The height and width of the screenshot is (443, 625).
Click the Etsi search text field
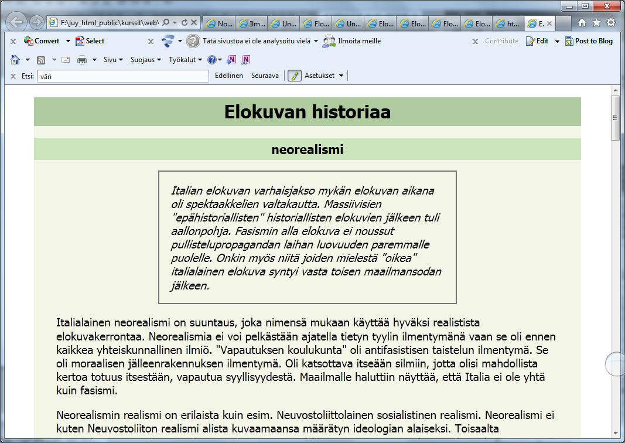[122, 76]
